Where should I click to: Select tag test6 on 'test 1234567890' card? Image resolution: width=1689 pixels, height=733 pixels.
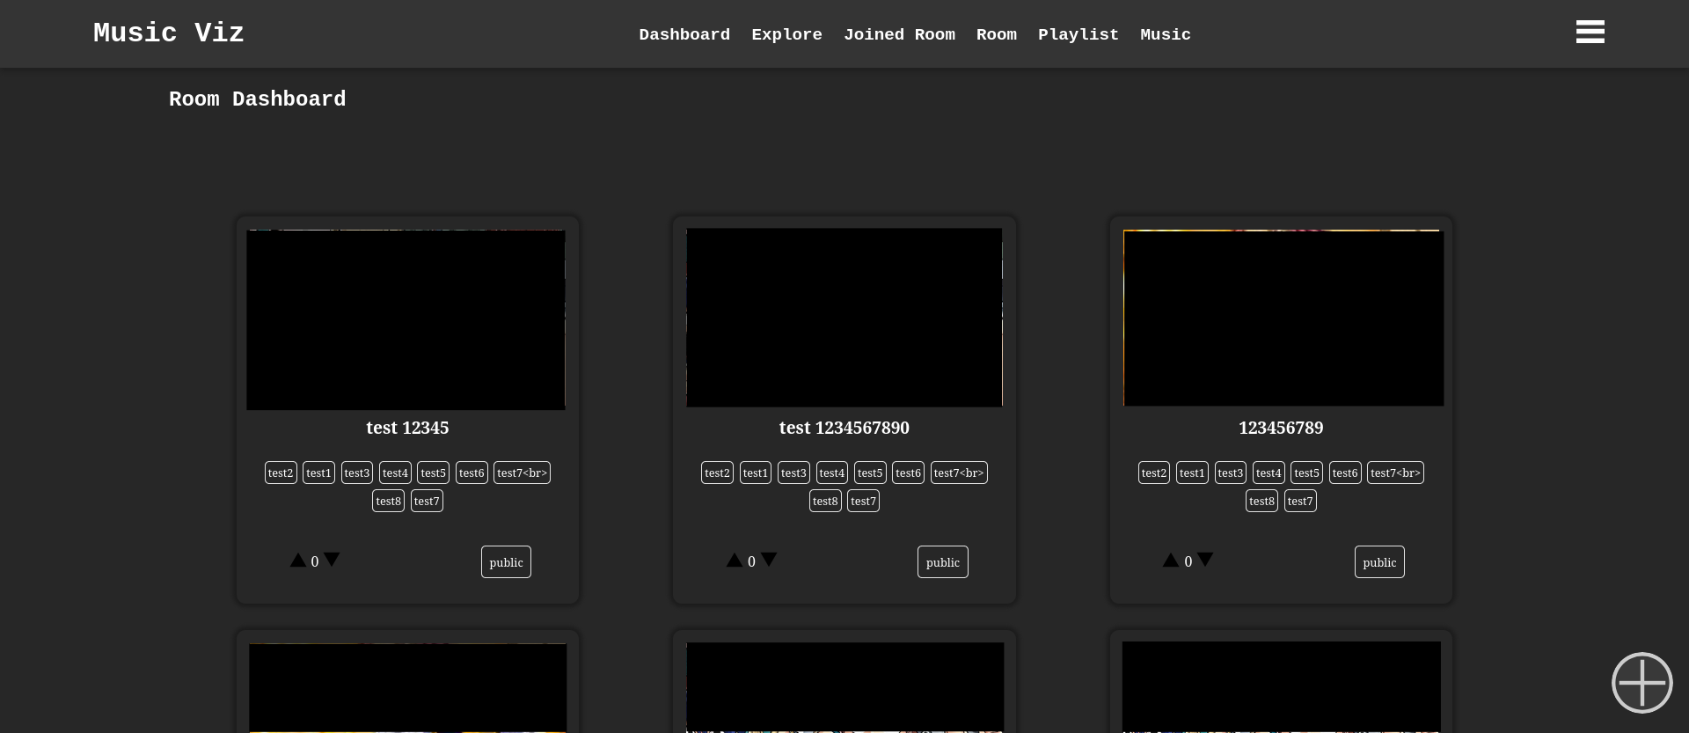pos(908,473)
